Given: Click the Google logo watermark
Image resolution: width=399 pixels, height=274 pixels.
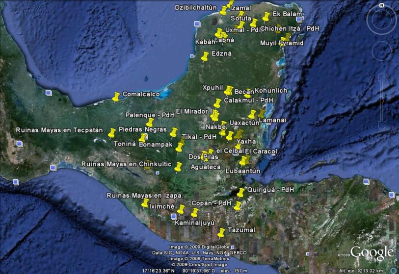Looking at the screenshot, I should pos(372,252).
